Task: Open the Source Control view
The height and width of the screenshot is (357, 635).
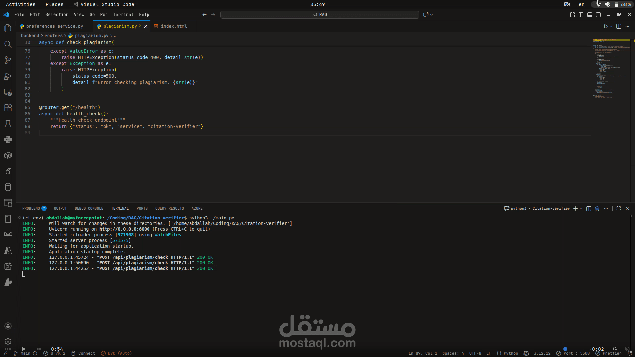Action: pos(8,60)
